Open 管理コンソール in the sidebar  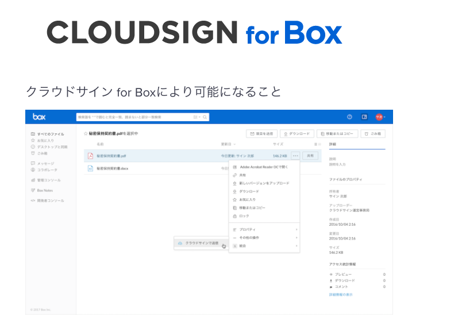pos(45,180)
